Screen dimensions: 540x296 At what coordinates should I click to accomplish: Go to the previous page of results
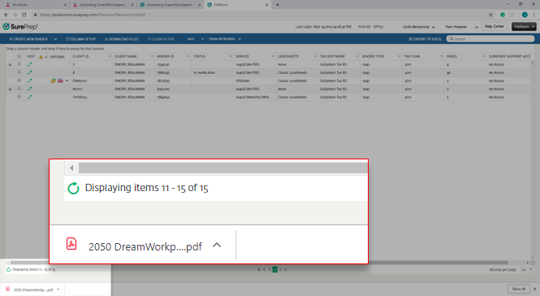pos(264,269)
